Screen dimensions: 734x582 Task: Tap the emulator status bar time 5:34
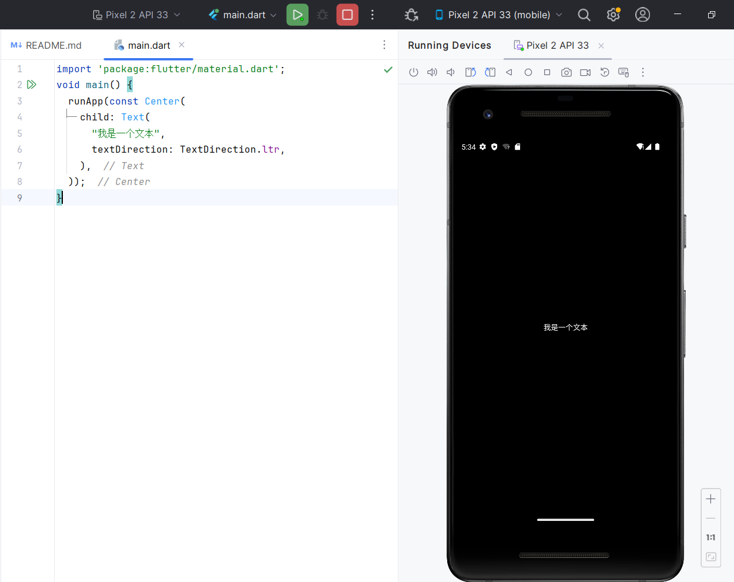(x=468, y=147)
